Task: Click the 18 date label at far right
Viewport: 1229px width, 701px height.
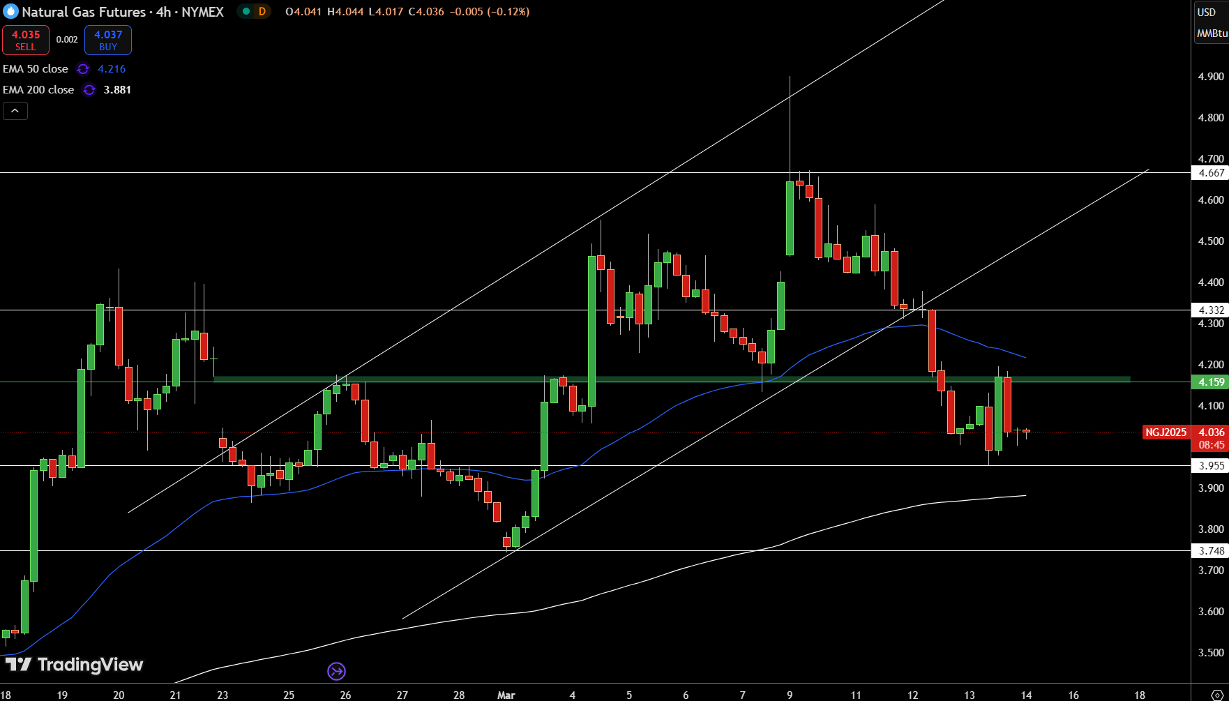Action: click(x=1140, y=695)
